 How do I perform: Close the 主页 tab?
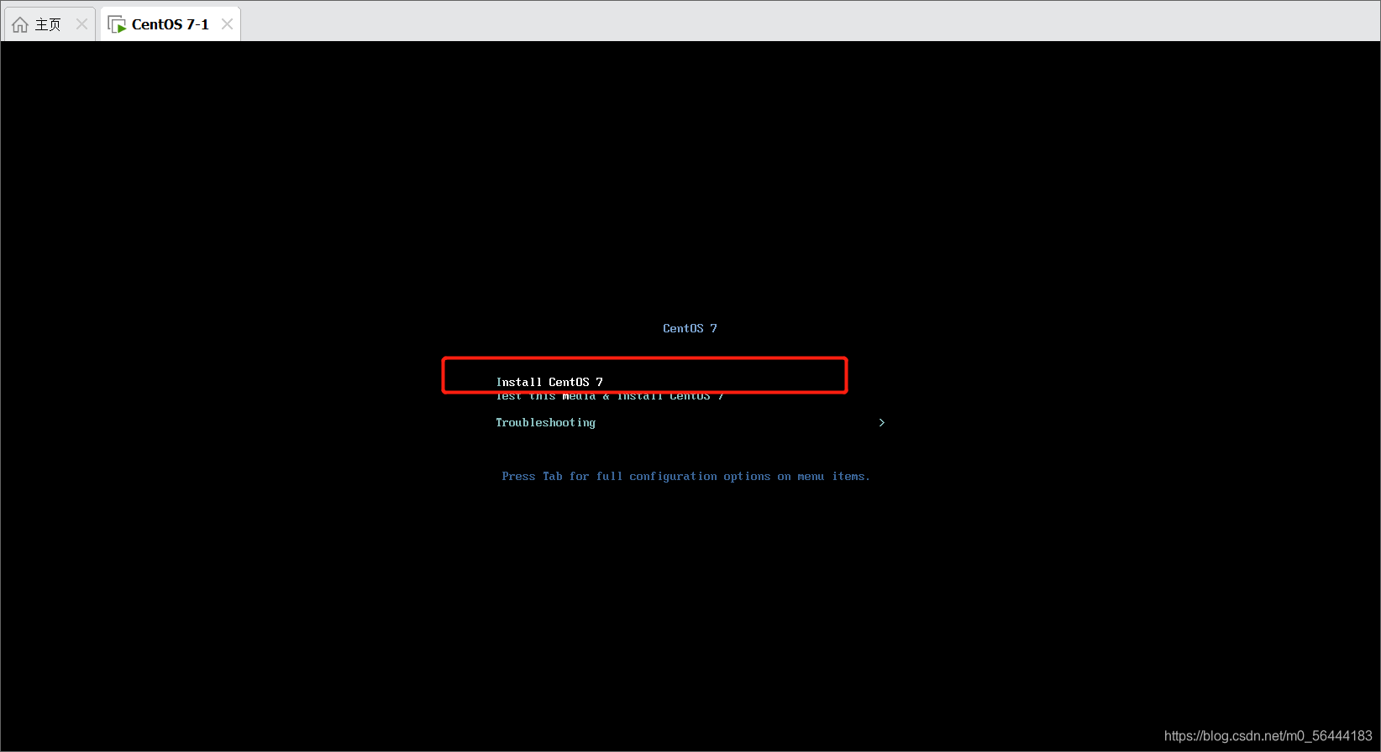pyautogui.click(x=81, y=24)
